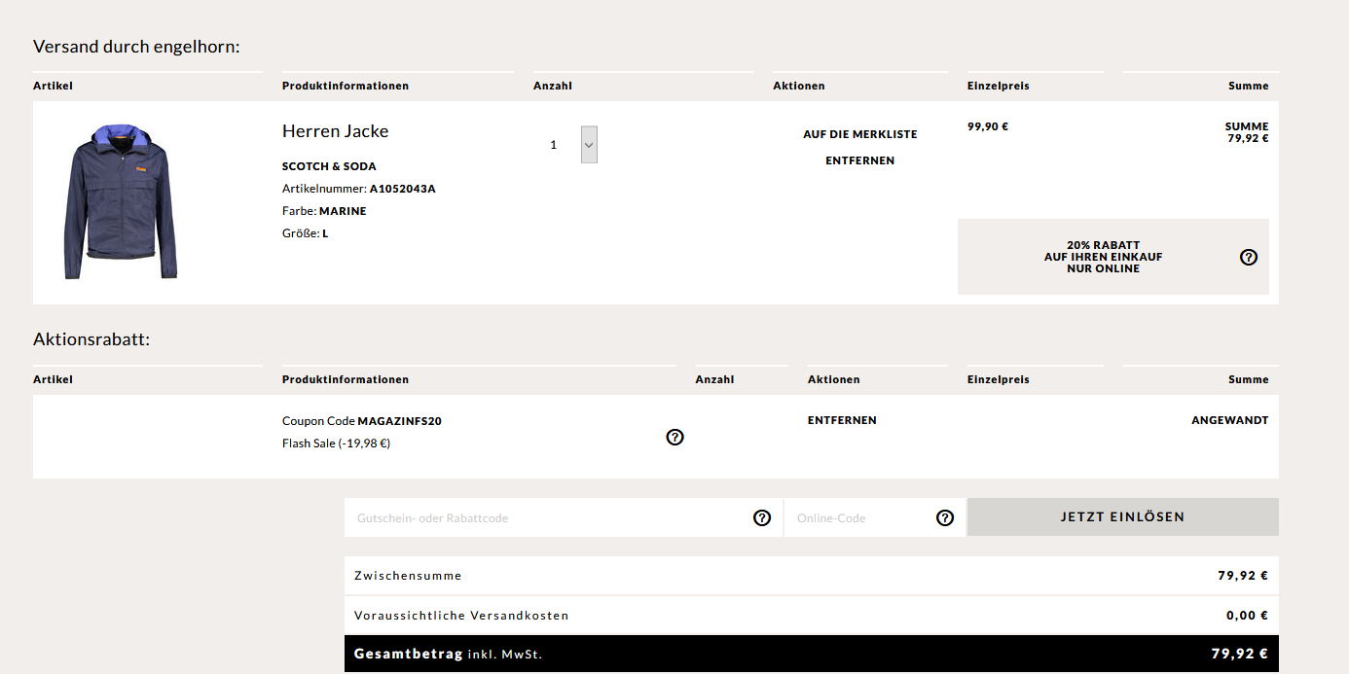The height and width of the screenshot is (674, 1349).
Task: Click into the Online-Code input field
Action: click(x=857, y=518)
